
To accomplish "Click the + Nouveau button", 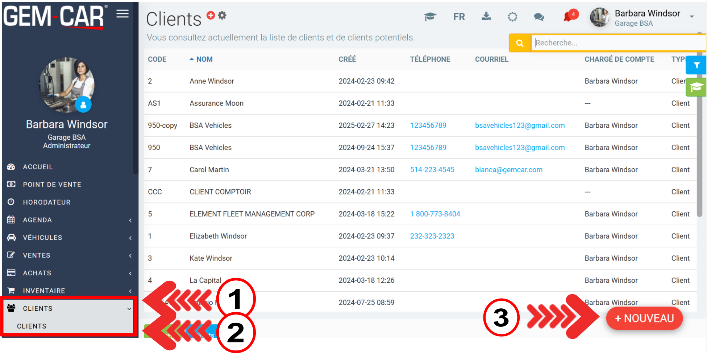I will pos(644,318).
